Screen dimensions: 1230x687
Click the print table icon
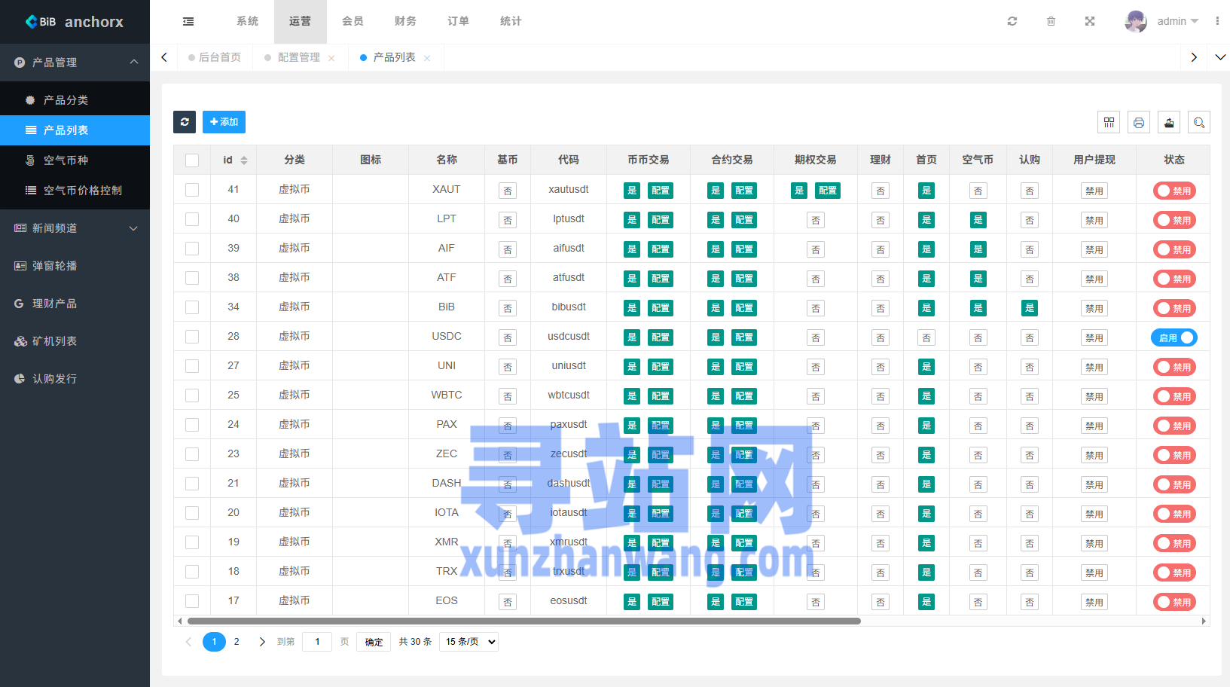(1139, 122)
